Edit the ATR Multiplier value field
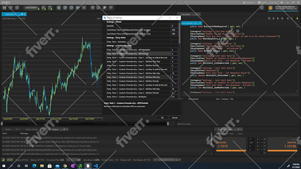Screen dimensions: 301x169 click(x=174, y=50)
